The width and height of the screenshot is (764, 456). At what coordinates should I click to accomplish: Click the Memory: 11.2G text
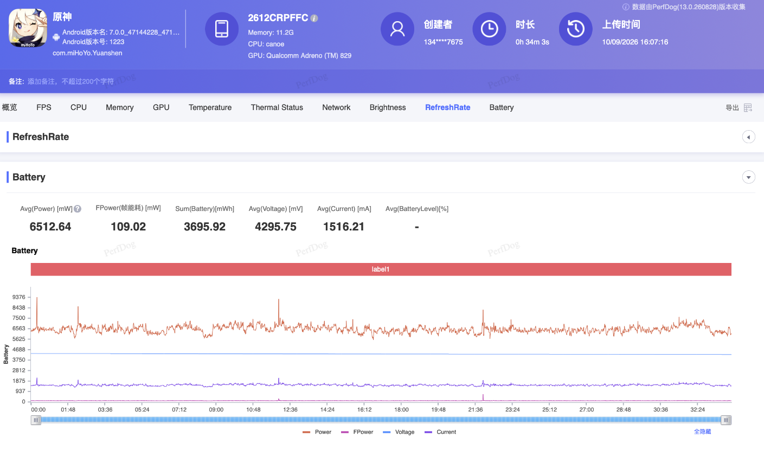(271, 33)
